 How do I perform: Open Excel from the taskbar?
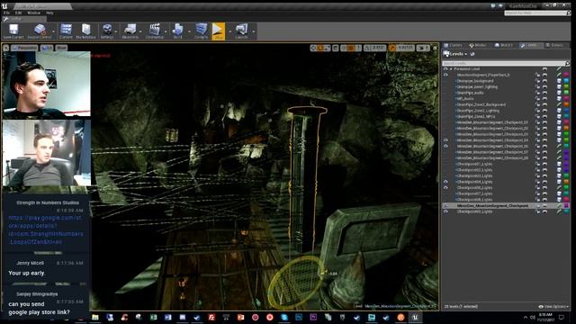point(154,317)
